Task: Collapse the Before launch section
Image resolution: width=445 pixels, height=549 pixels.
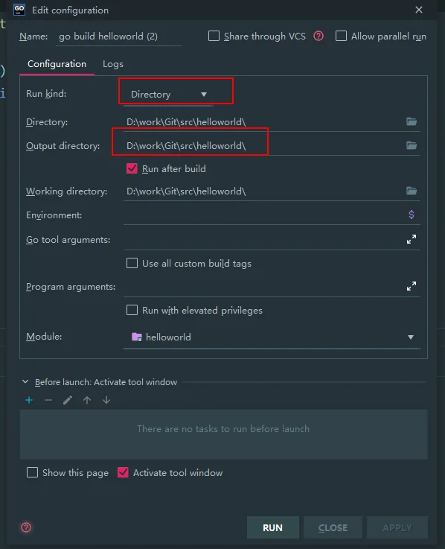Action: pos(25,381)
